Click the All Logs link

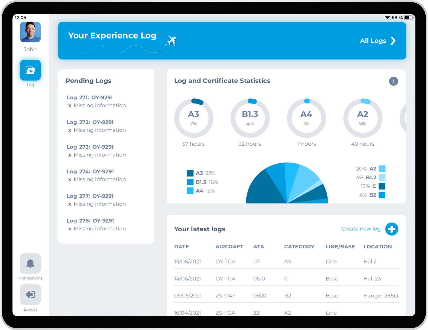coord(373,41)
